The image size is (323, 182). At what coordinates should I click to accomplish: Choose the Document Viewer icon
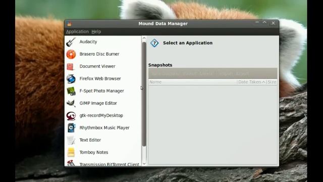[71, 66]
